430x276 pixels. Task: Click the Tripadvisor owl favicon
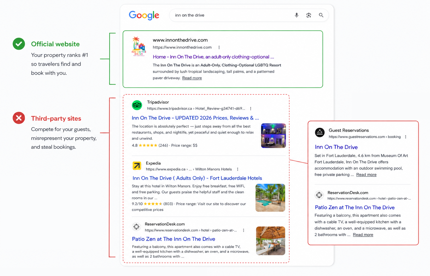point(137,105)
